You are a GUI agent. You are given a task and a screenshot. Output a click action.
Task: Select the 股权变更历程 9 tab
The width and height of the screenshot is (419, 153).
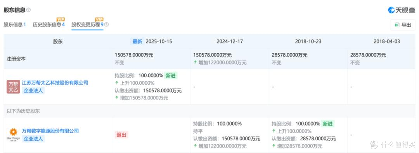tap(87, 24)
